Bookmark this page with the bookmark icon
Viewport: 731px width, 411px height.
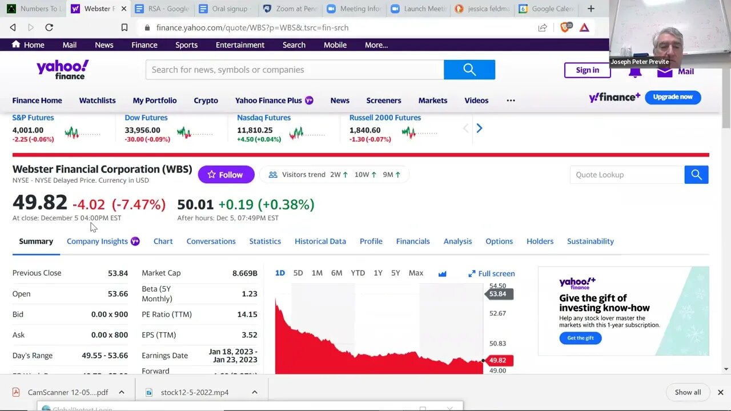(124, 27)
